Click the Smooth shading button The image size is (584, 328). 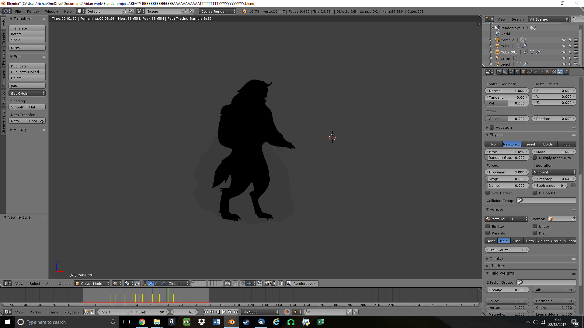[x=17, y=107]
